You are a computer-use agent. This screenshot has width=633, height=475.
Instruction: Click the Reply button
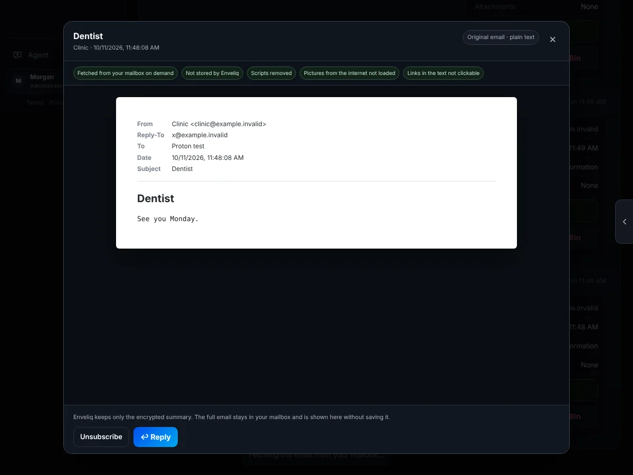click(x=156, y=437)
